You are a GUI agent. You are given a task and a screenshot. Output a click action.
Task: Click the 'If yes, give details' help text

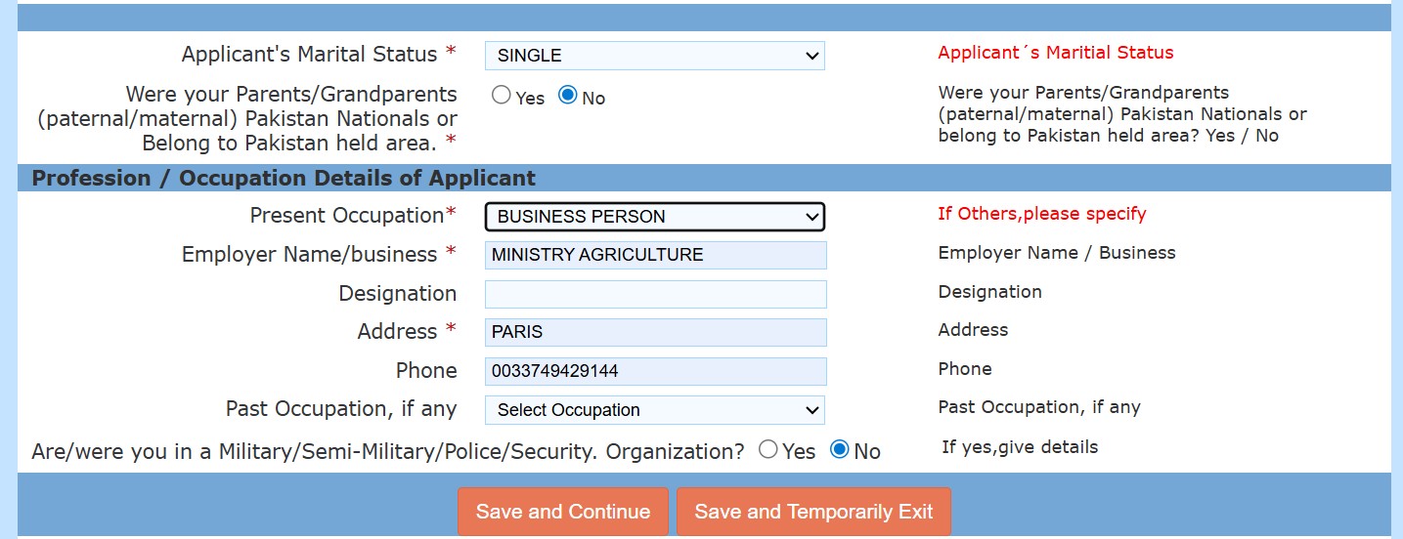1020,447
